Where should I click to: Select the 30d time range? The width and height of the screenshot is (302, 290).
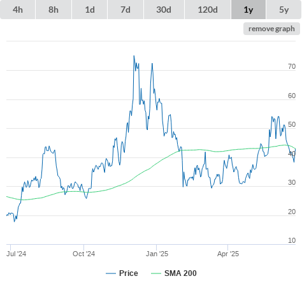point(164,10)
